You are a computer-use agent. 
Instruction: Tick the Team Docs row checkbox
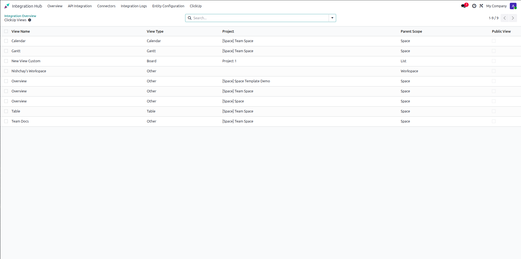tap(6, 121)
